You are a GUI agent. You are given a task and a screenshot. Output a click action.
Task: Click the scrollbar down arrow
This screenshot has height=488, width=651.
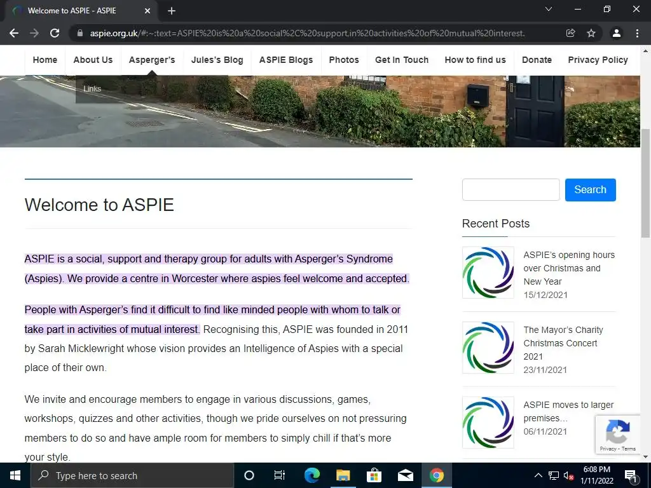pyautogui.click(x=646, y=457)
